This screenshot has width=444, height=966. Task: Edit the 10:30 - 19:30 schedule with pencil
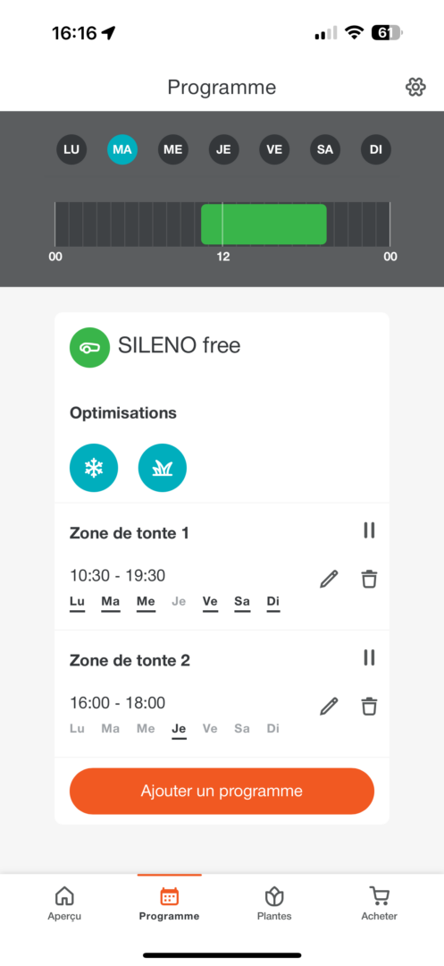329,579
